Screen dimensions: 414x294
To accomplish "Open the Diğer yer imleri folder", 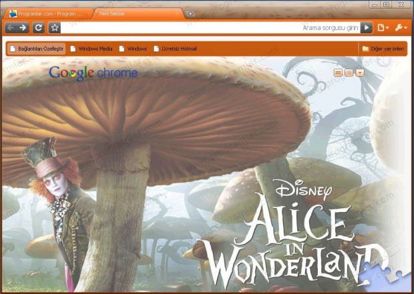I will 383,49.
